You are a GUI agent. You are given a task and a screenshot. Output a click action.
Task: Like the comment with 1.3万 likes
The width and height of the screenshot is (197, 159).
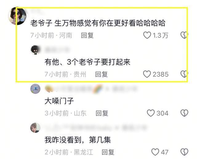147,35
